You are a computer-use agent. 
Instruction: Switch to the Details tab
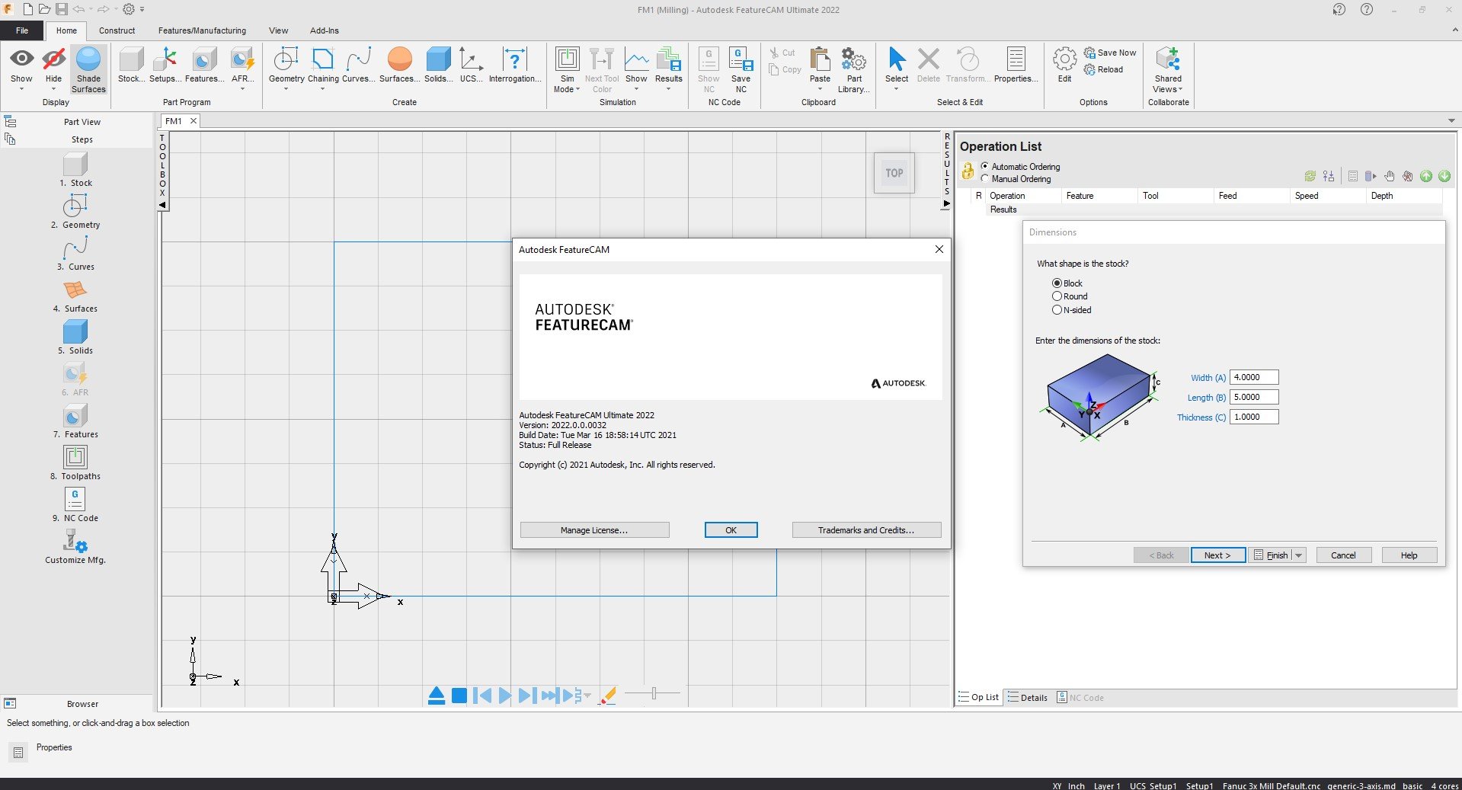(x=1027, y=697)
